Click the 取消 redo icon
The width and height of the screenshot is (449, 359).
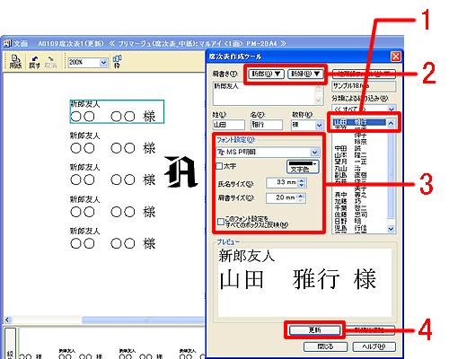click(x=50, y=62)
